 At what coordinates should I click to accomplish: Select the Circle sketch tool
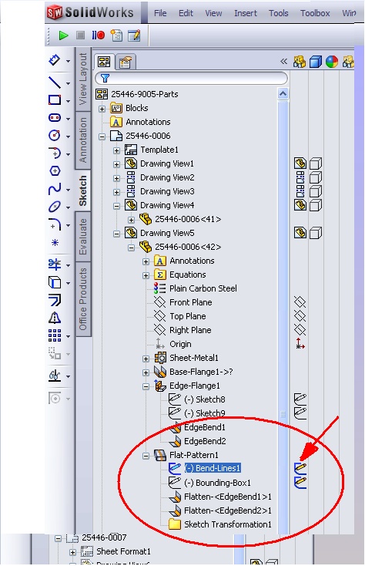click(55, 136)
